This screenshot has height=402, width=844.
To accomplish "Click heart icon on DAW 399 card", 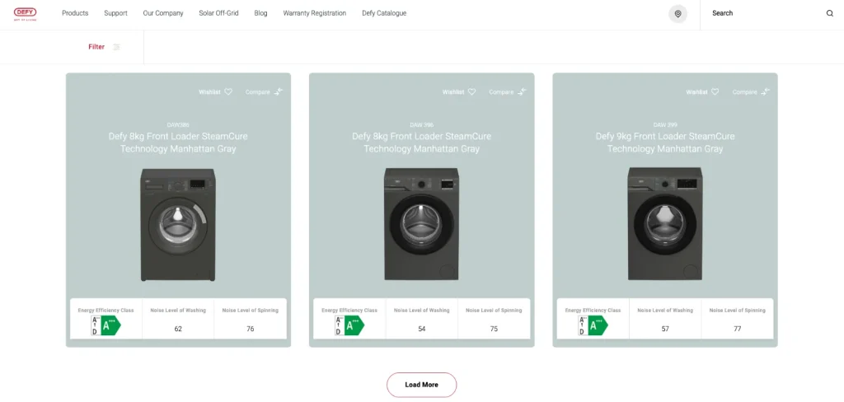I will tap(715, 92).
